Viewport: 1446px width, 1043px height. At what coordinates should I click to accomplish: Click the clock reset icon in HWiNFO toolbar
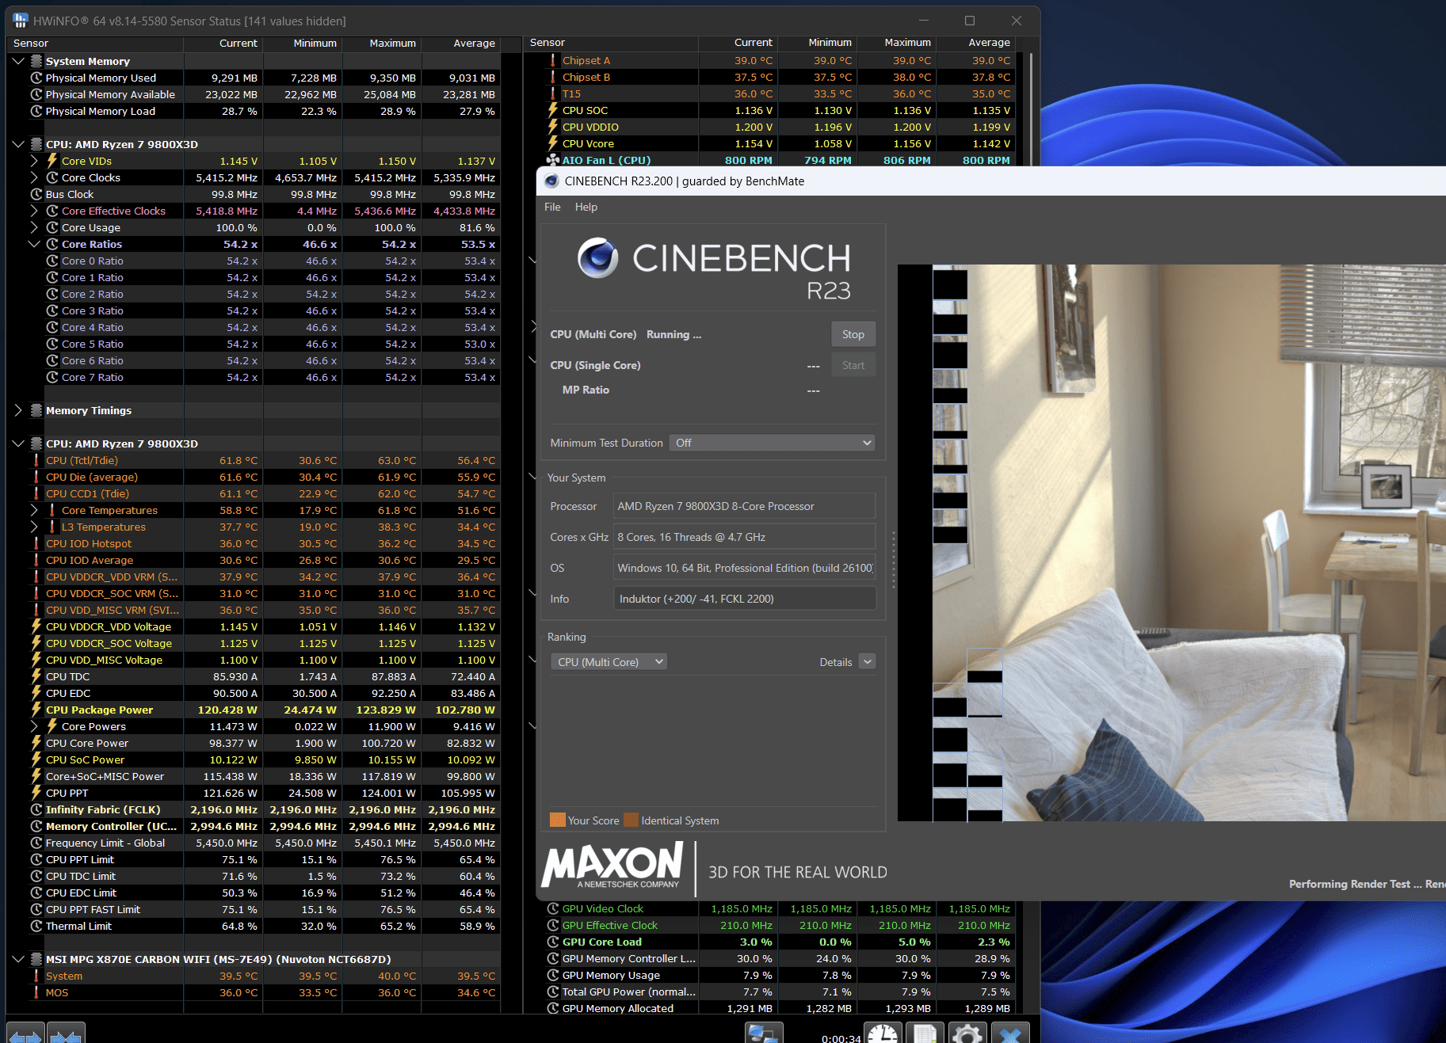(x=883, y=1033)
